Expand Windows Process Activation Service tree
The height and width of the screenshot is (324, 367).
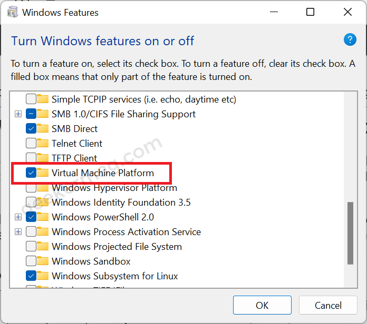(18, 232)
